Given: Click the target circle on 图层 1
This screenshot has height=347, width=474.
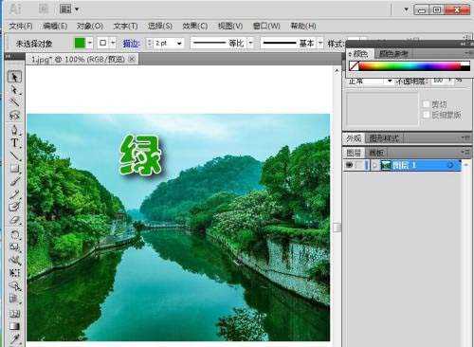Looking at the screenshot, I should [450, 165].
